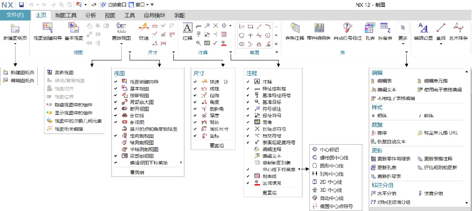Click the 折弯表 bend table icon
The width and height of the screenshot is (472, 211).
point(385,28)
